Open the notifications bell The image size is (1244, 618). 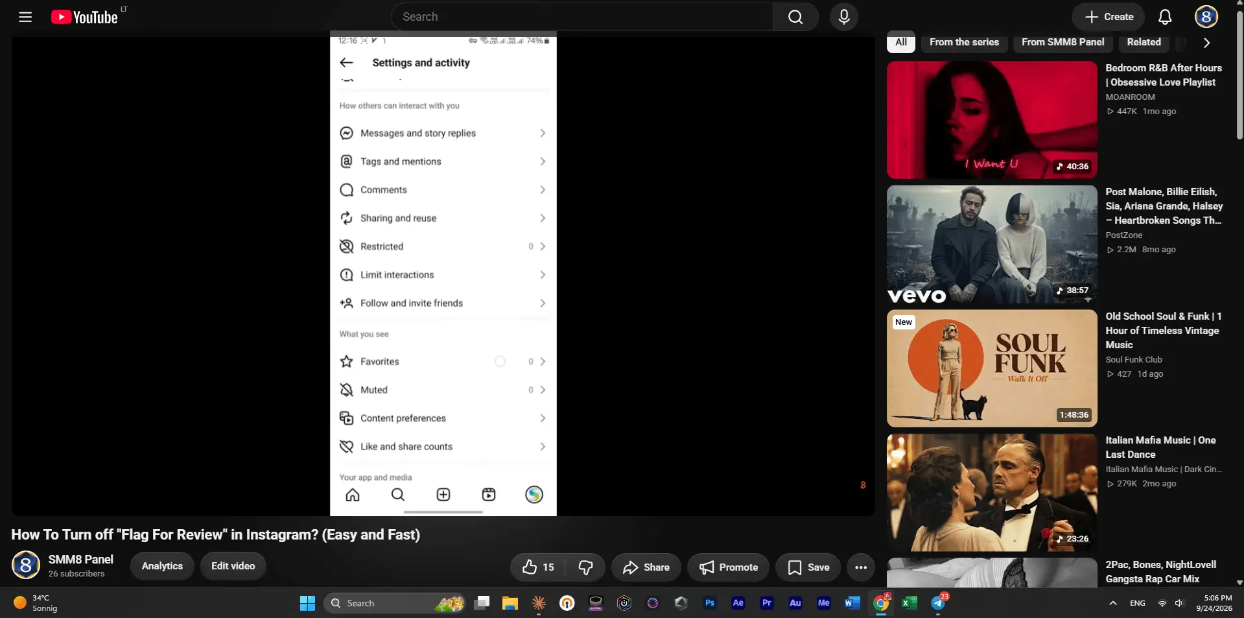pyautogui.click(x=1165, y=17)
